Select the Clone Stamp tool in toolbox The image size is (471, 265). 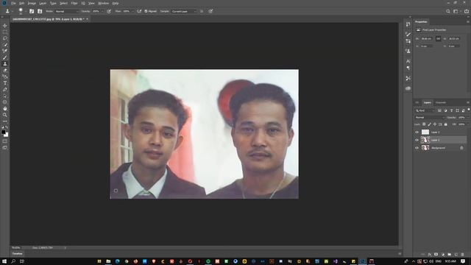[x=5, y=64]
